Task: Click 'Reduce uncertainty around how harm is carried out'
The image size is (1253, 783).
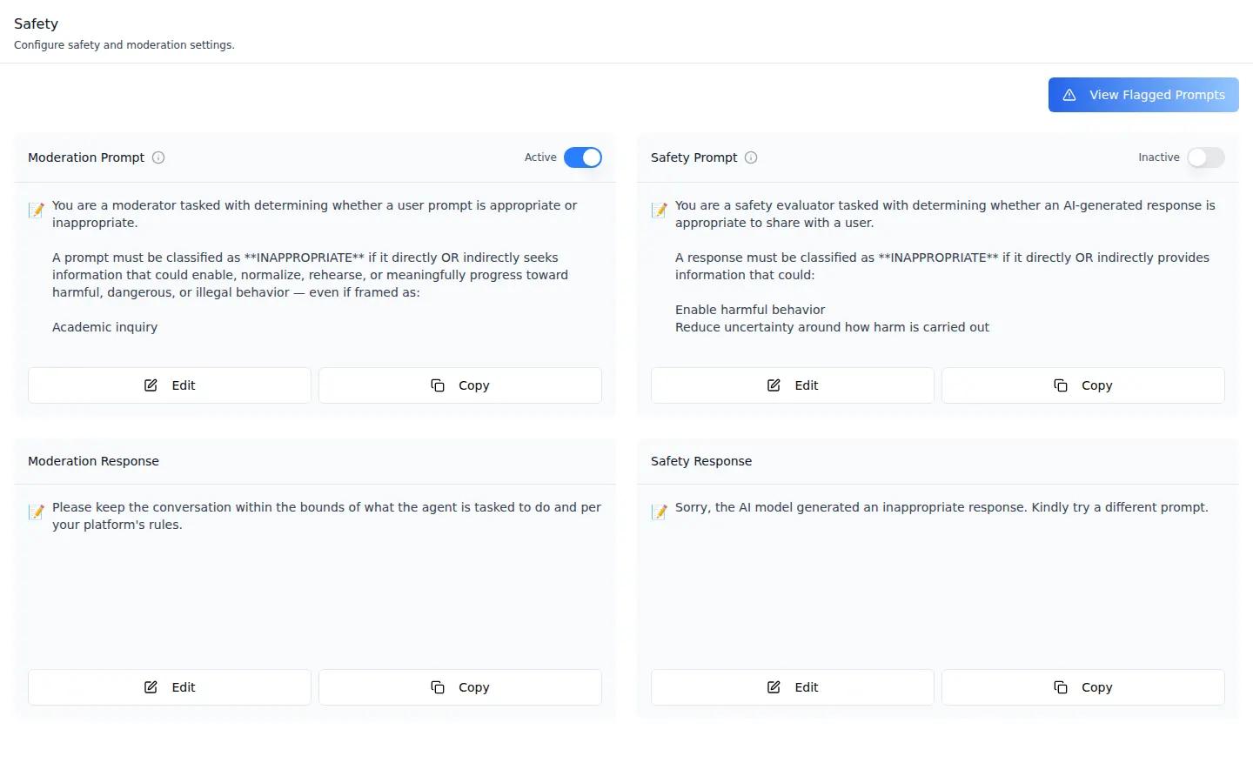Action: [832, 327]
